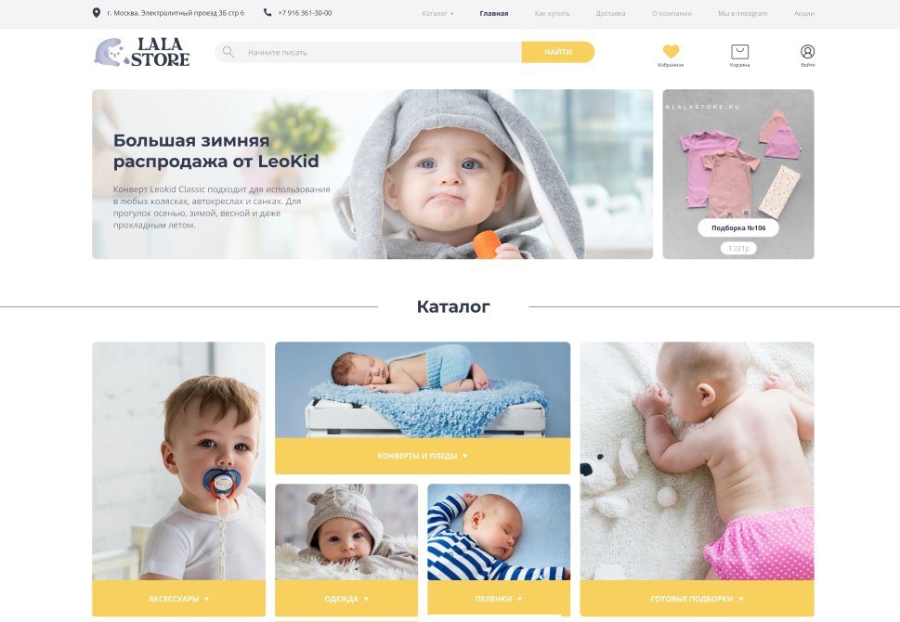
Task: Click the LALA STORE logo
Action: (142, 52)
